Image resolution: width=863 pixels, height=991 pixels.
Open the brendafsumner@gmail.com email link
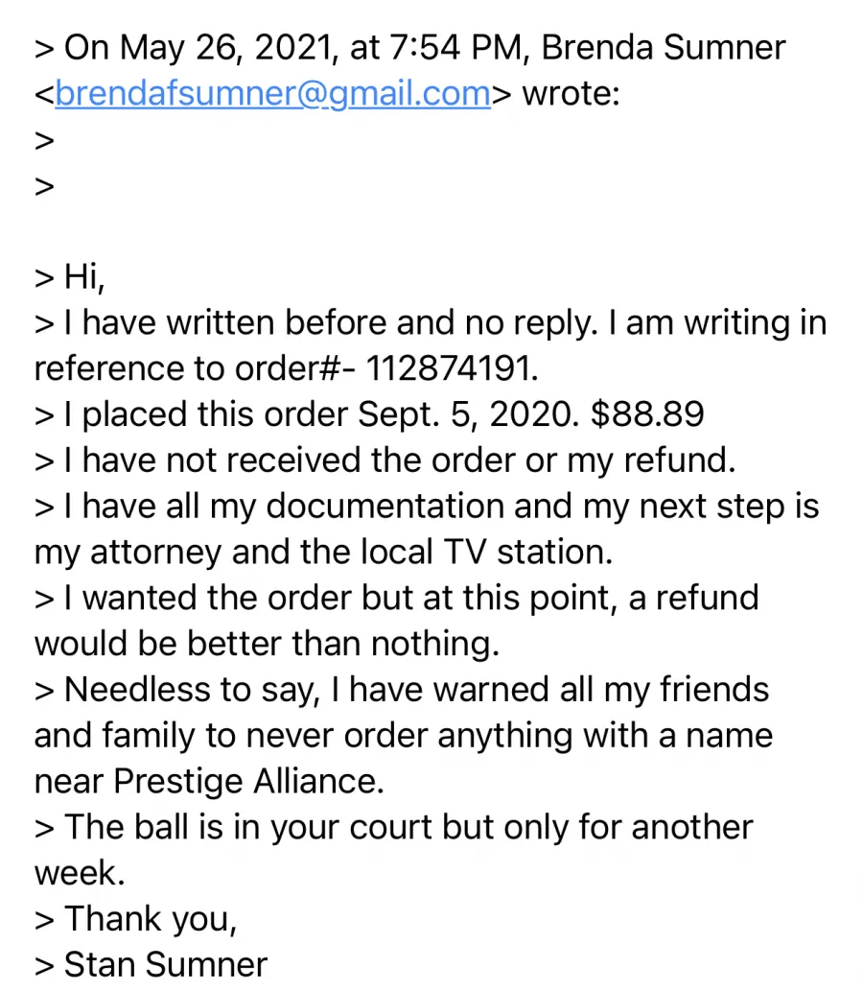(x=273, y=94)
